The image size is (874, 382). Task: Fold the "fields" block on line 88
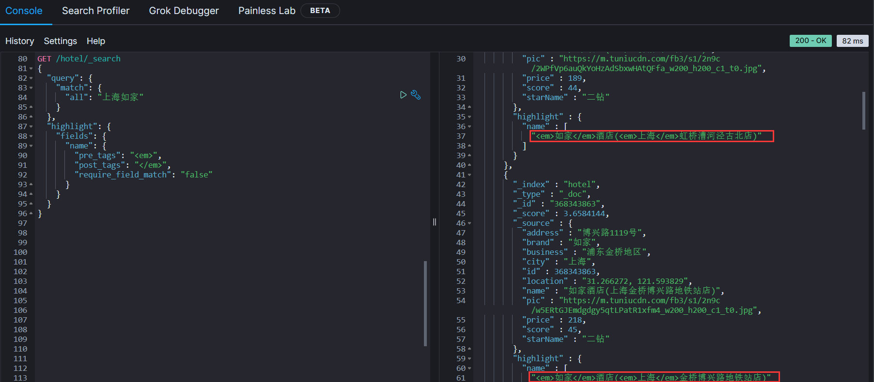pos(31,136)
